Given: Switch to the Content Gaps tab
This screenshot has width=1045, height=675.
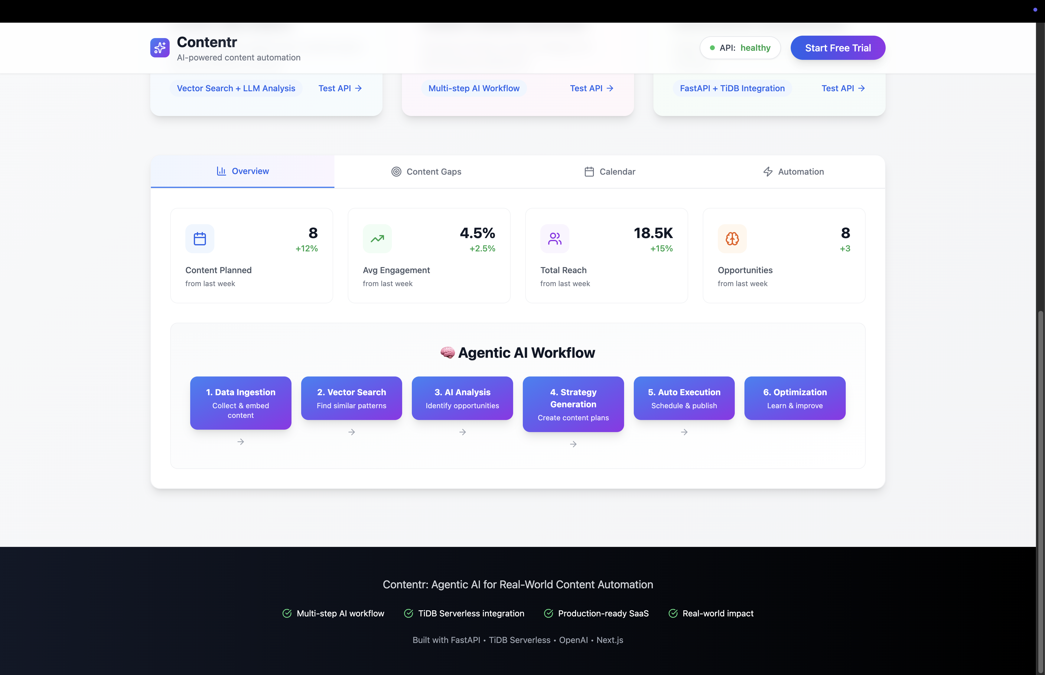Looking at the screenshot, I should 426,172.
